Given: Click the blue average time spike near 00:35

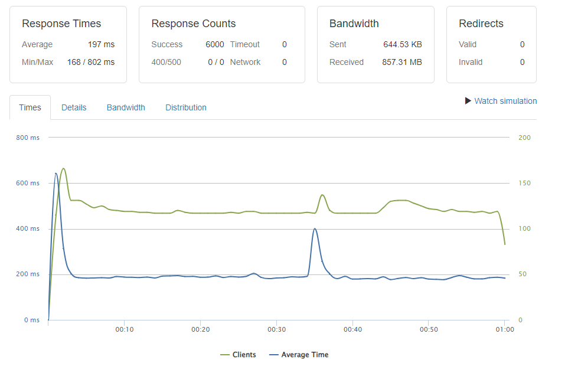Looking at the screenshot, I should [x=315, y=229].
